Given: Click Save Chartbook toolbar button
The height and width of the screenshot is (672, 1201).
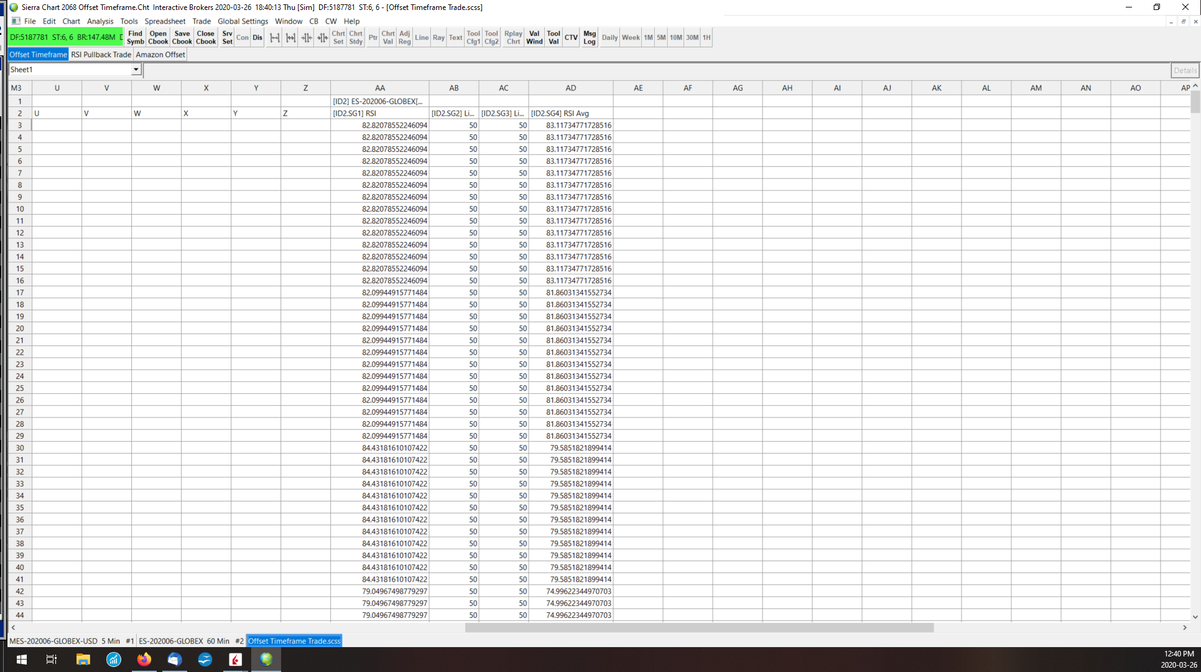Looking at the screenshot, I should 182,37.
